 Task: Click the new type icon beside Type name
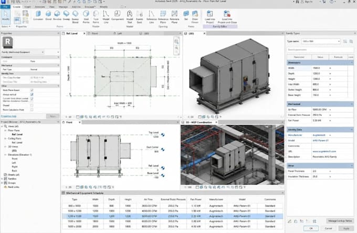click(345, 41)
